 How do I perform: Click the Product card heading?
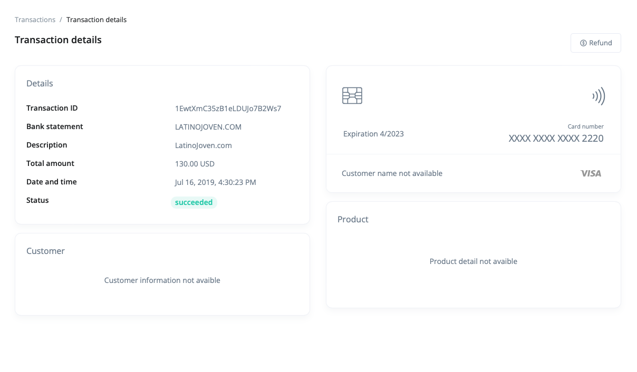point(353,220)
